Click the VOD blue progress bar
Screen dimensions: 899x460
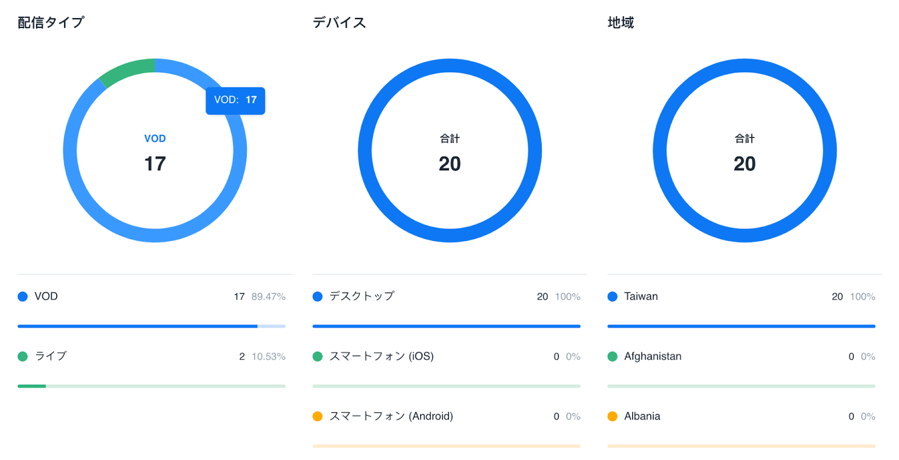coord(138,326)
